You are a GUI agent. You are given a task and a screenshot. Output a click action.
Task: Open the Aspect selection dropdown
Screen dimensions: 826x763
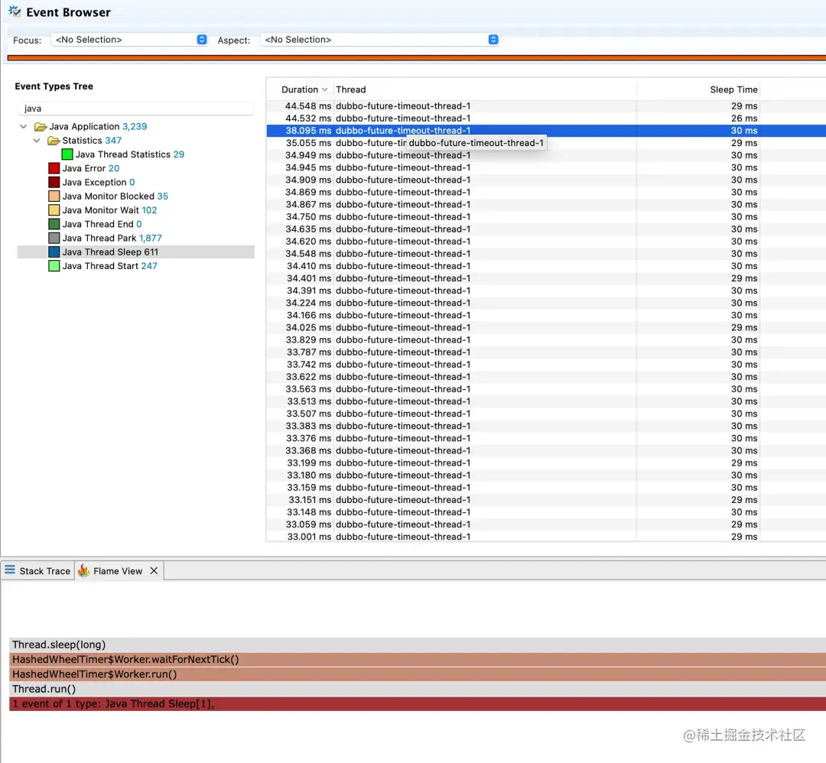[x=379, y=40]
